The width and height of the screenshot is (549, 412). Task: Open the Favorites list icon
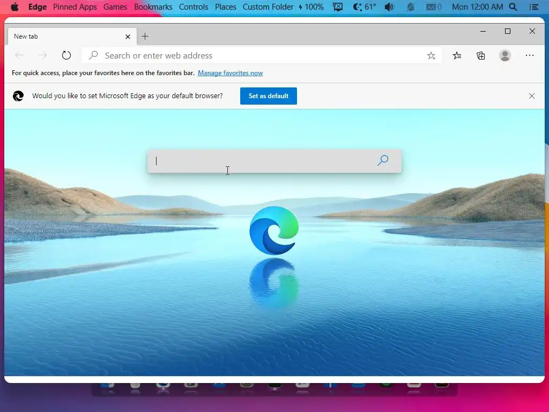[x=457, y=55]
